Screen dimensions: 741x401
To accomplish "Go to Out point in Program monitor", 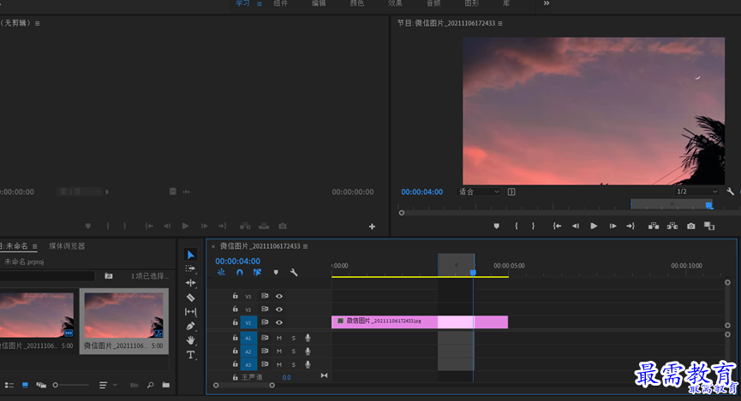I will tap(630, 226).
